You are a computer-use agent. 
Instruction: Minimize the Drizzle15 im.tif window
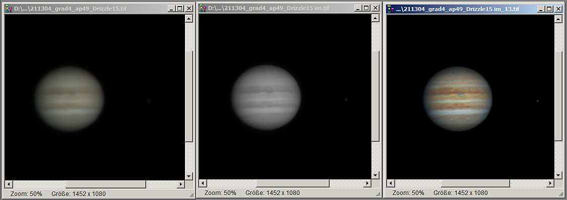(358, 8)
